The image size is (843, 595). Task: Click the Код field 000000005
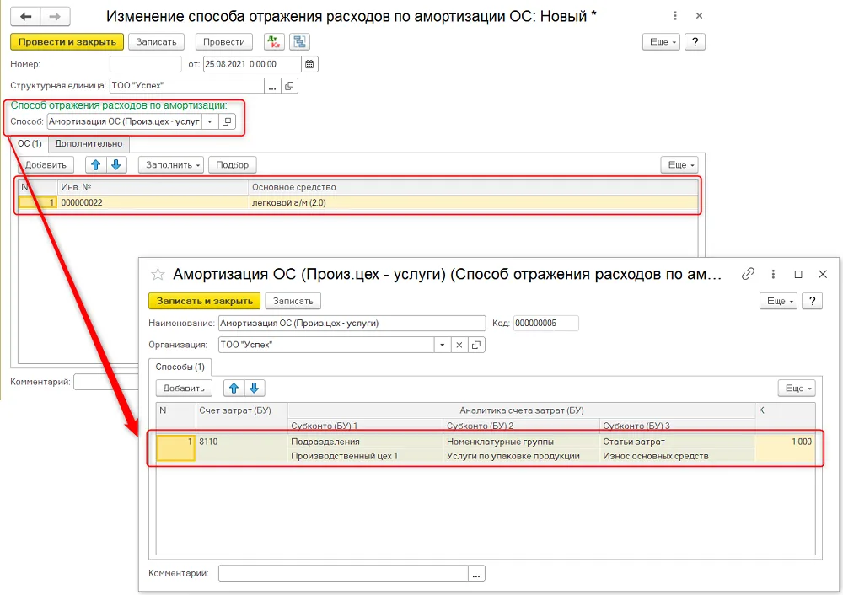546,324
